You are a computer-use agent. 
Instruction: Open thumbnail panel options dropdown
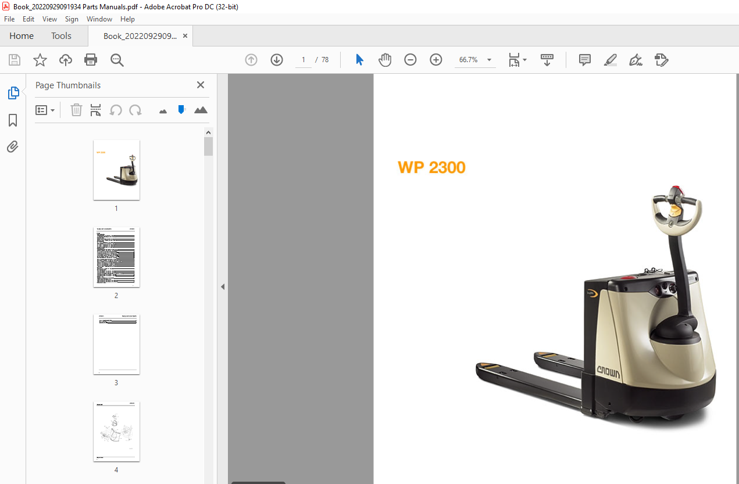[45, 110]
